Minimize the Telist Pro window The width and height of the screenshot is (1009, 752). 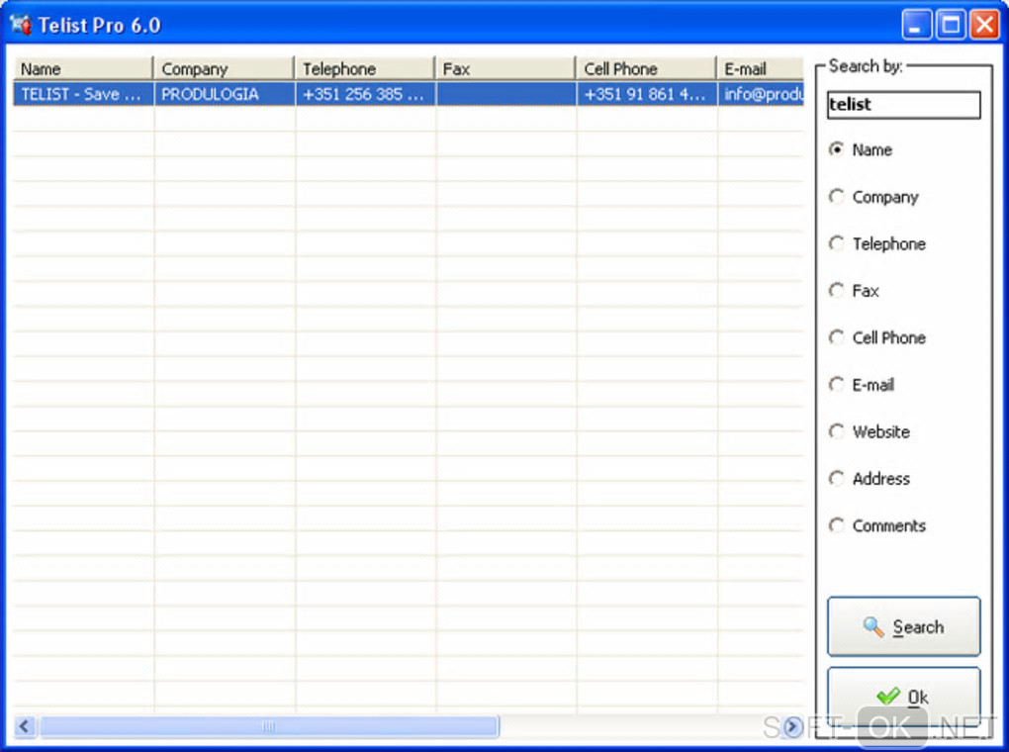915,25
